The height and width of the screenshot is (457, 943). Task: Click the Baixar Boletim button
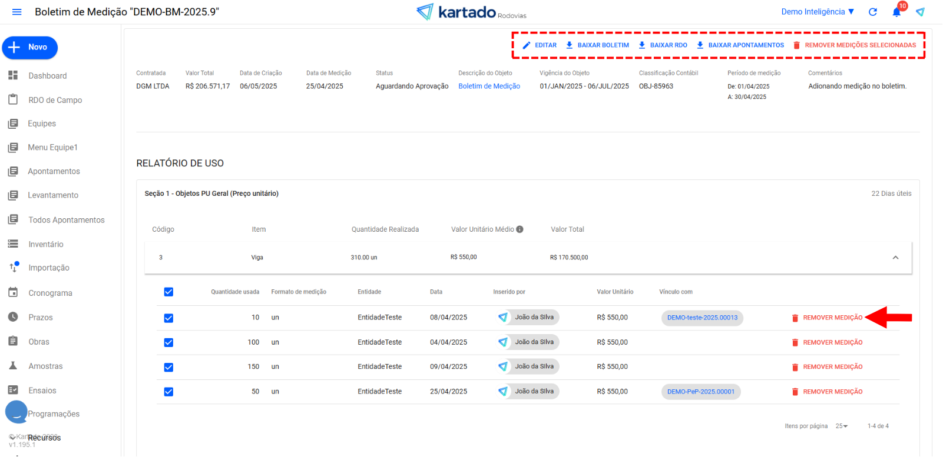pyautogui.click(x=597, y=45)
